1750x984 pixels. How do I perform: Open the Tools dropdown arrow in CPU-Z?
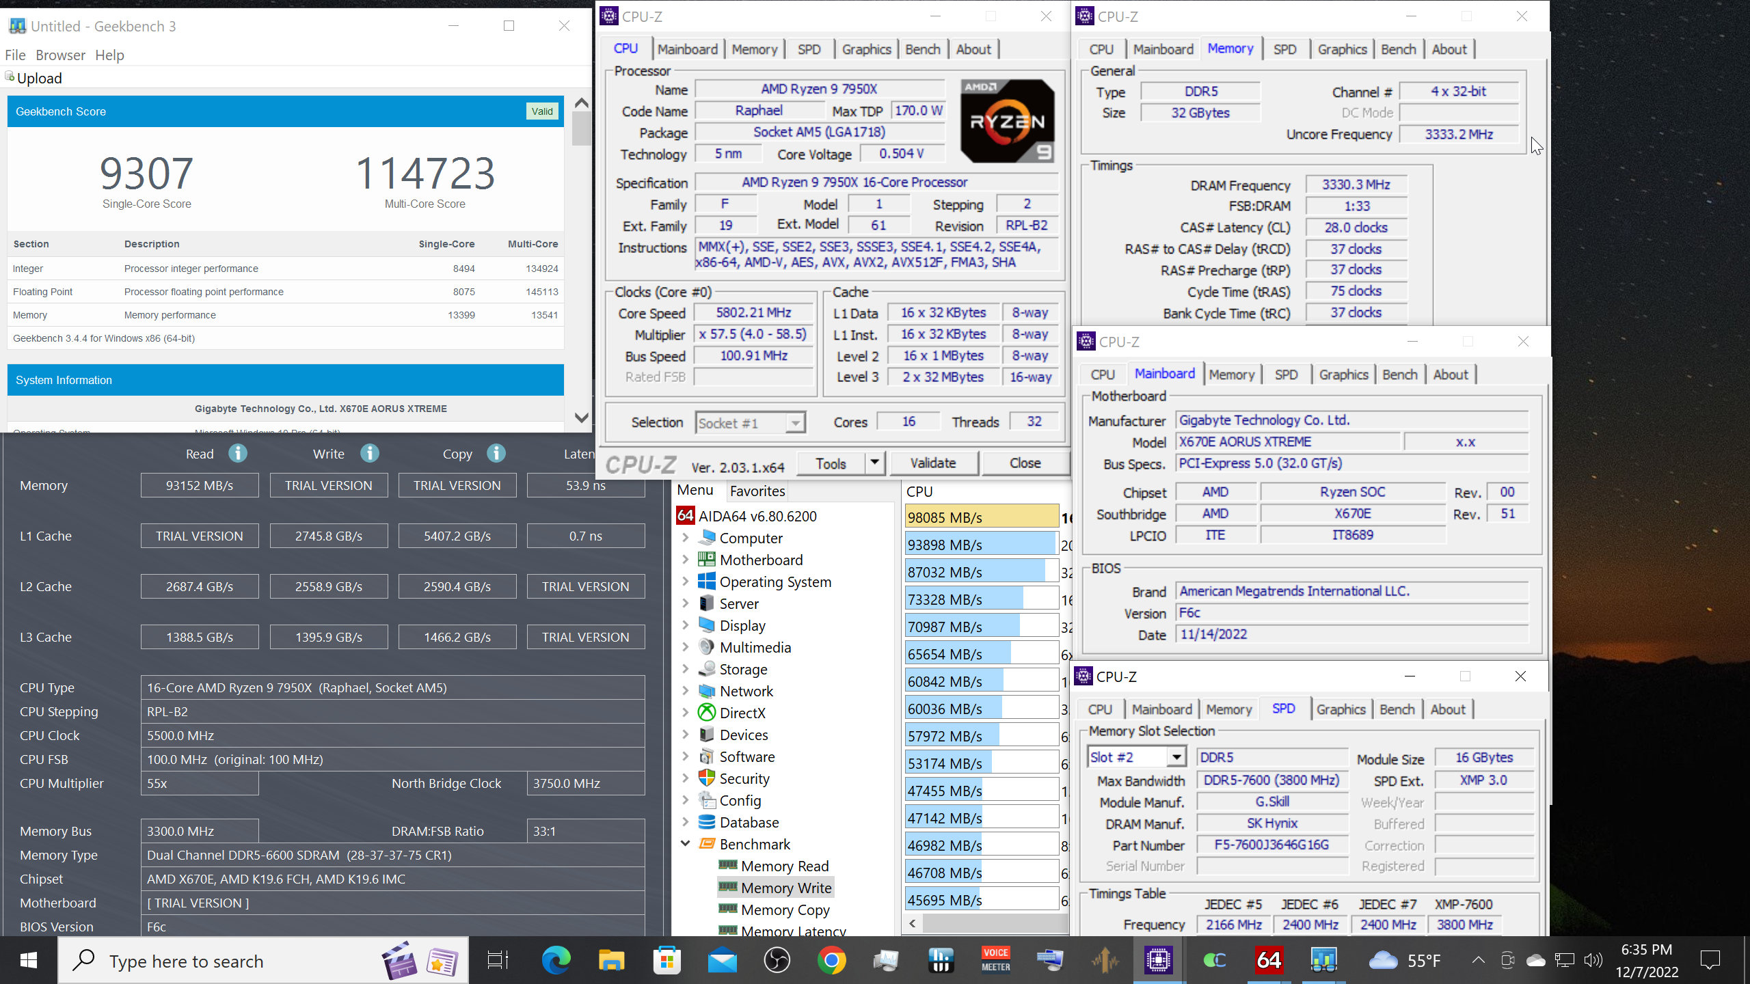pos(874,463)
